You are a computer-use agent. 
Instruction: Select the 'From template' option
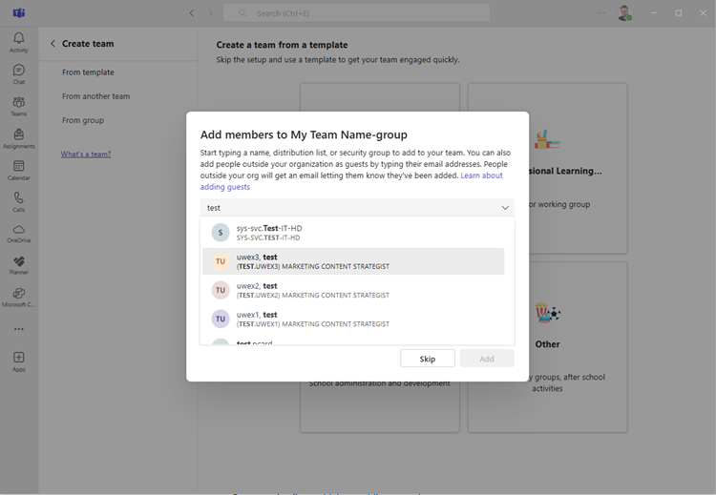tap(88, 72)
